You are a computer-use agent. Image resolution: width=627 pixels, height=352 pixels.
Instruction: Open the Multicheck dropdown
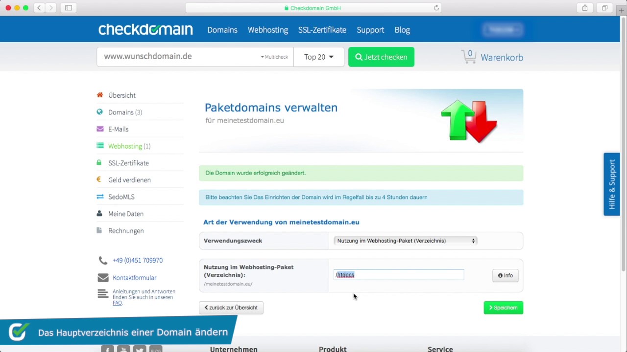point(274,57)
